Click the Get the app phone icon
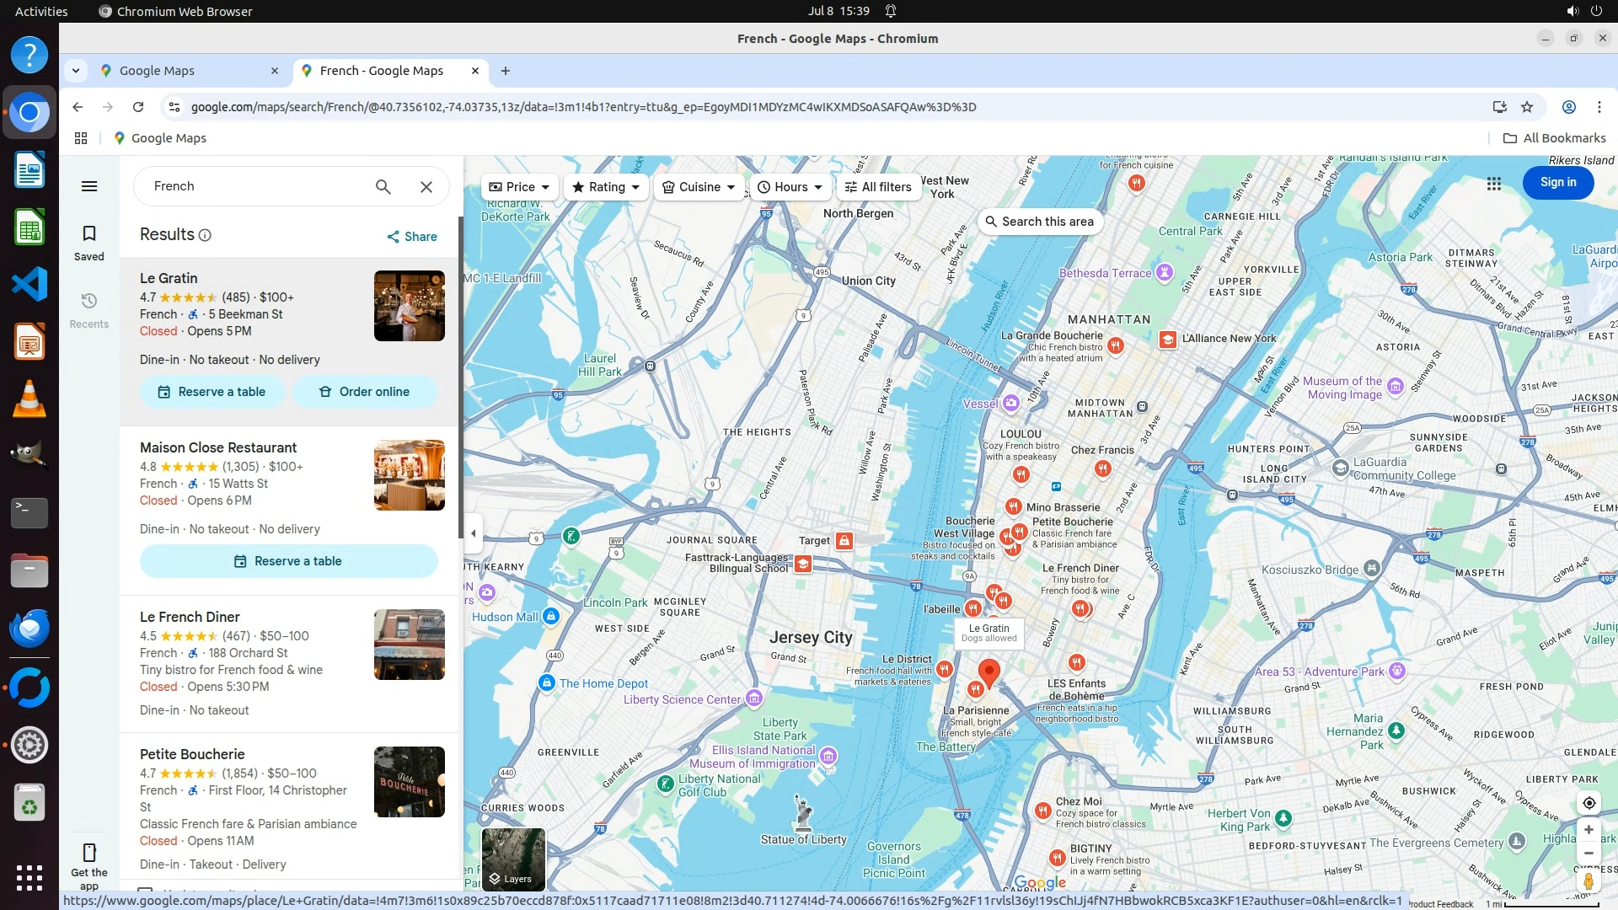1618x910 pixels. (89, 853)
